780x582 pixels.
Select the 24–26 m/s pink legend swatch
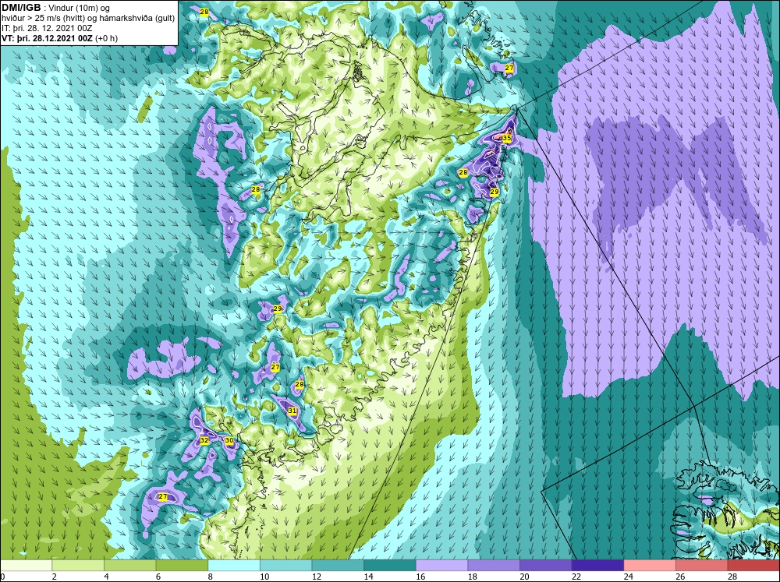click(x=650, y=565)
